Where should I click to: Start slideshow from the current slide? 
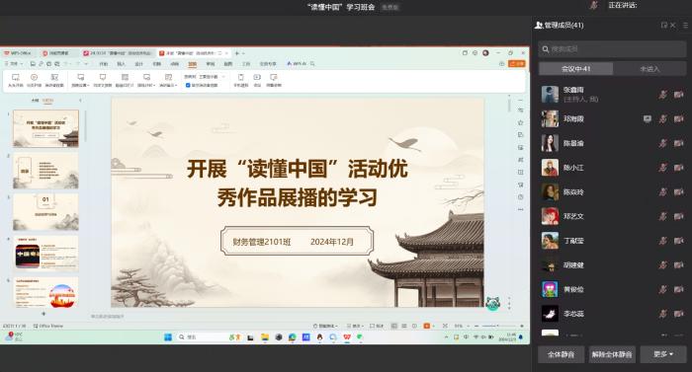34,80
